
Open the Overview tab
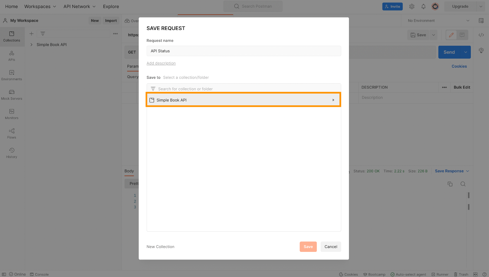point(132,21)
